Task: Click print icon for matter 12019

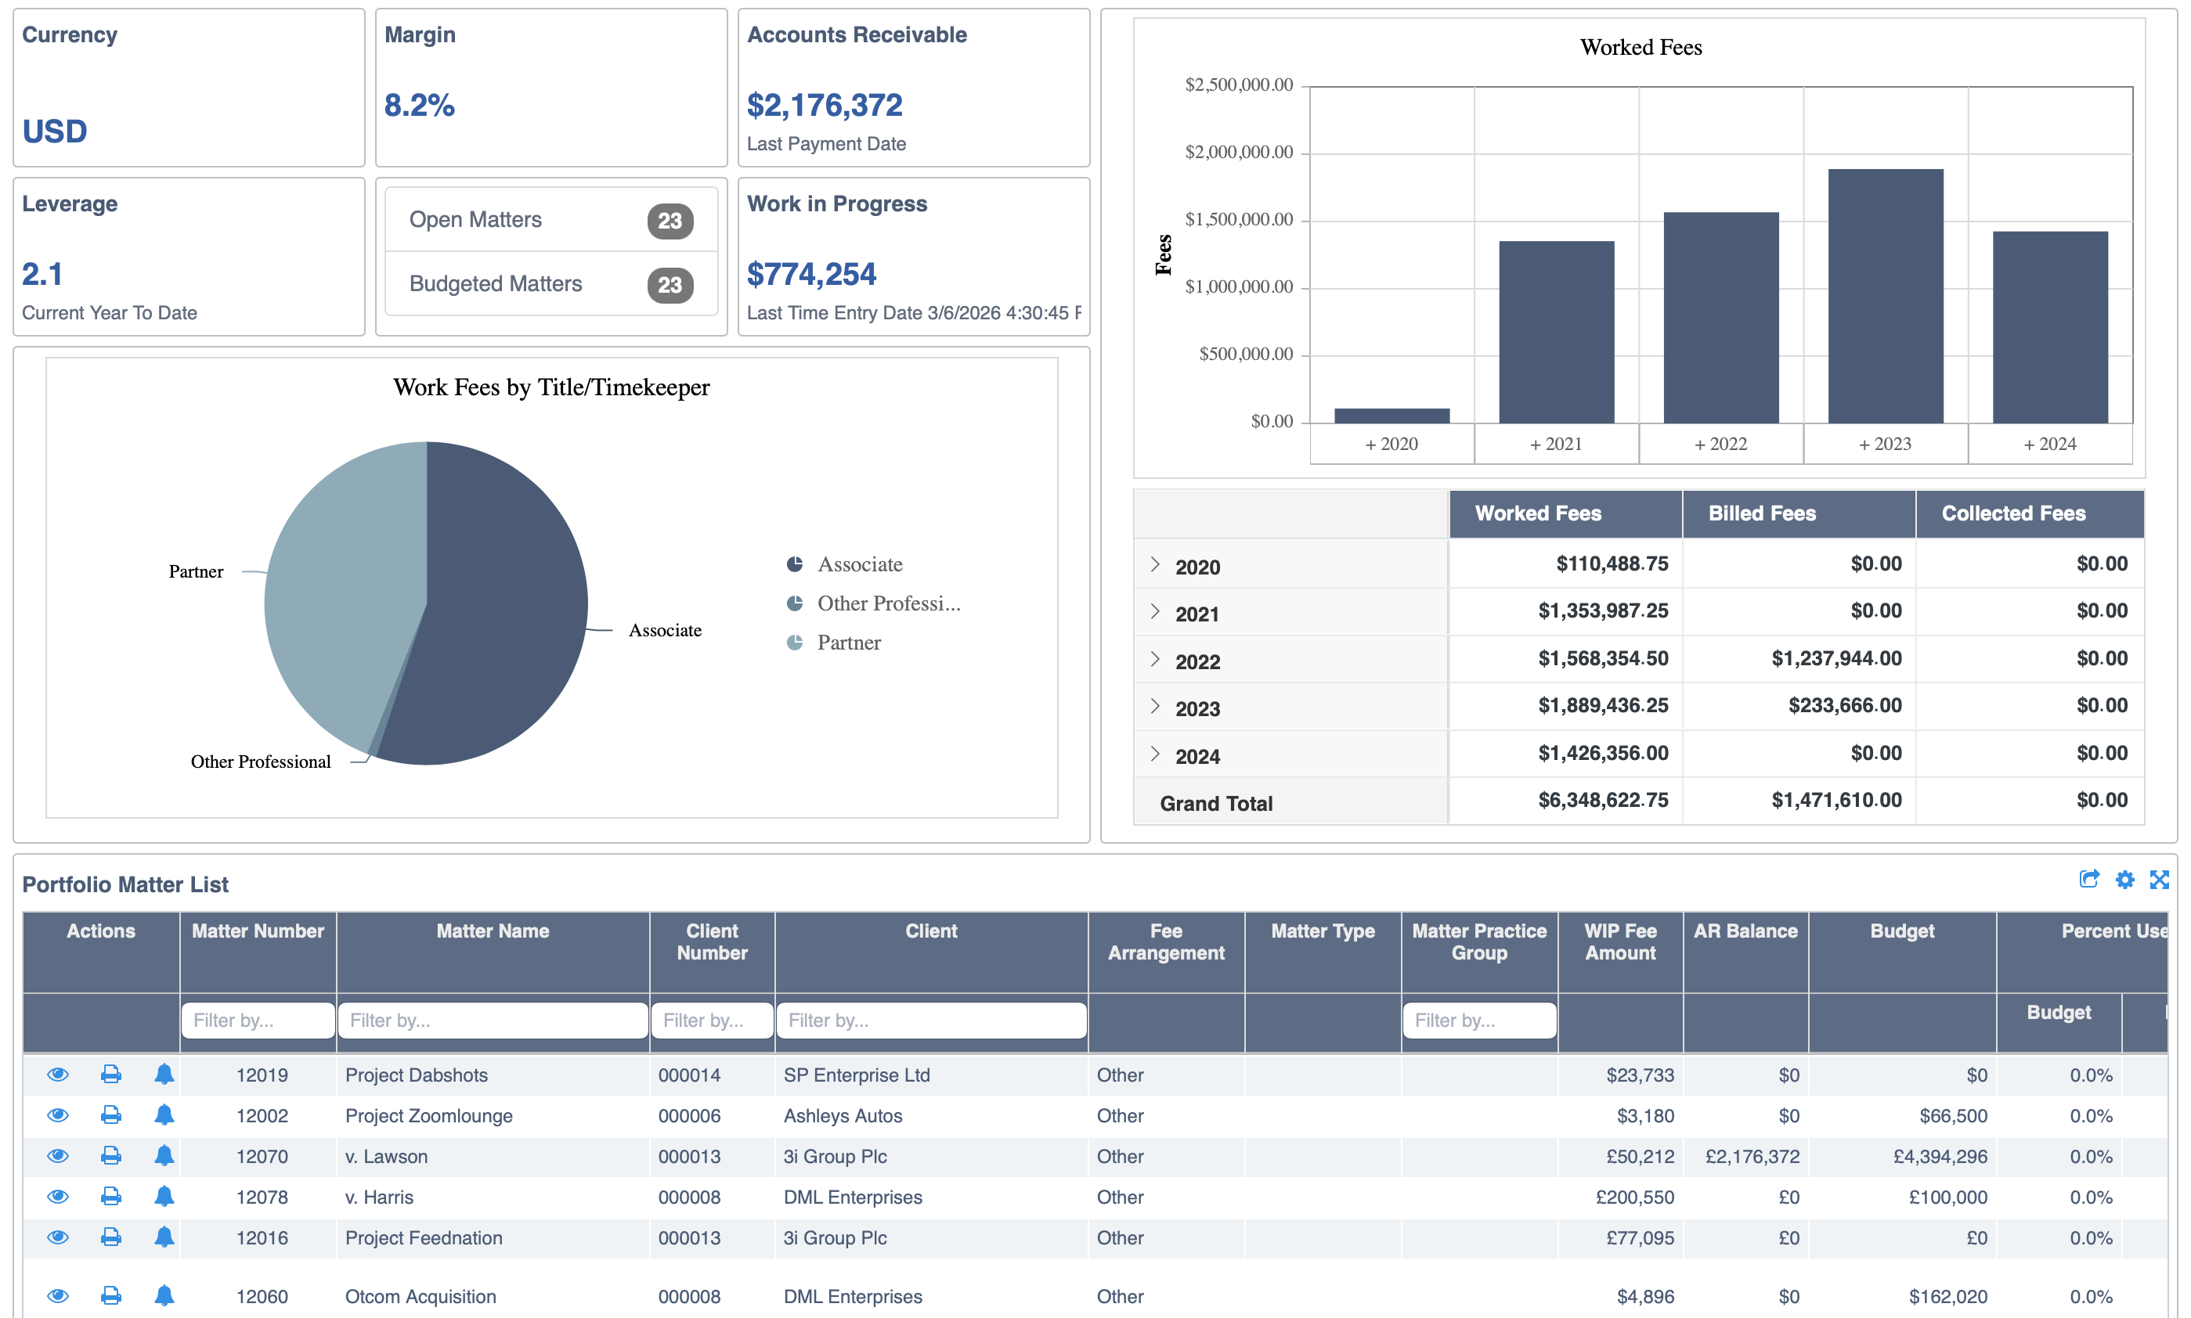Action: coord(111,1075)
